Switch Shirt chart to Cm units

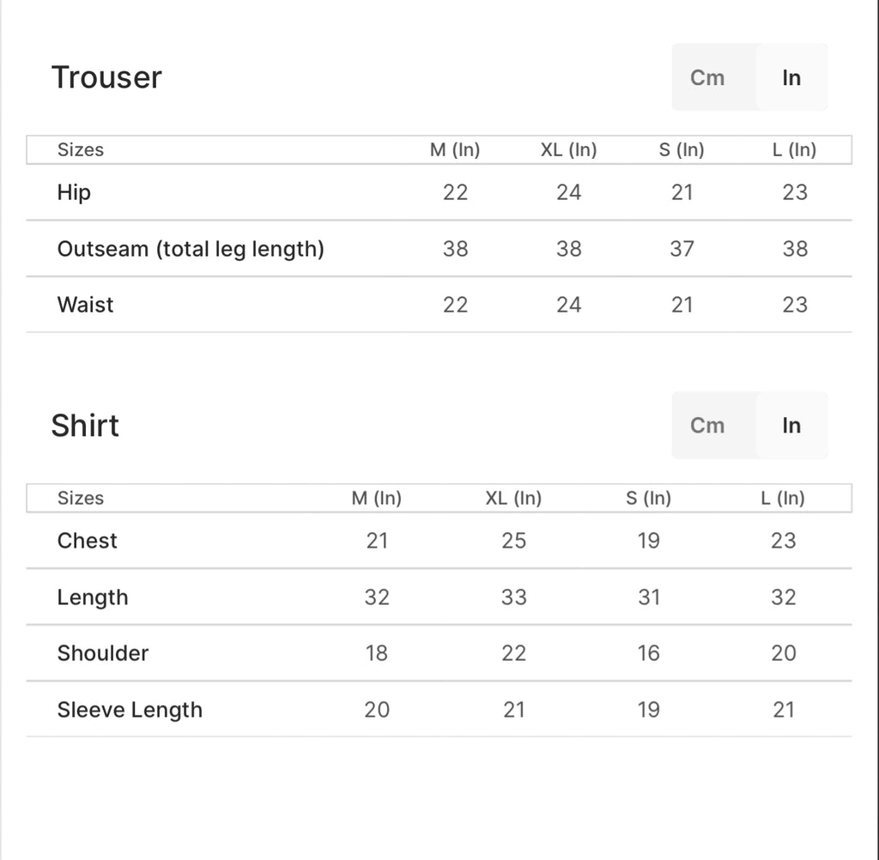[x=708, y=426]
